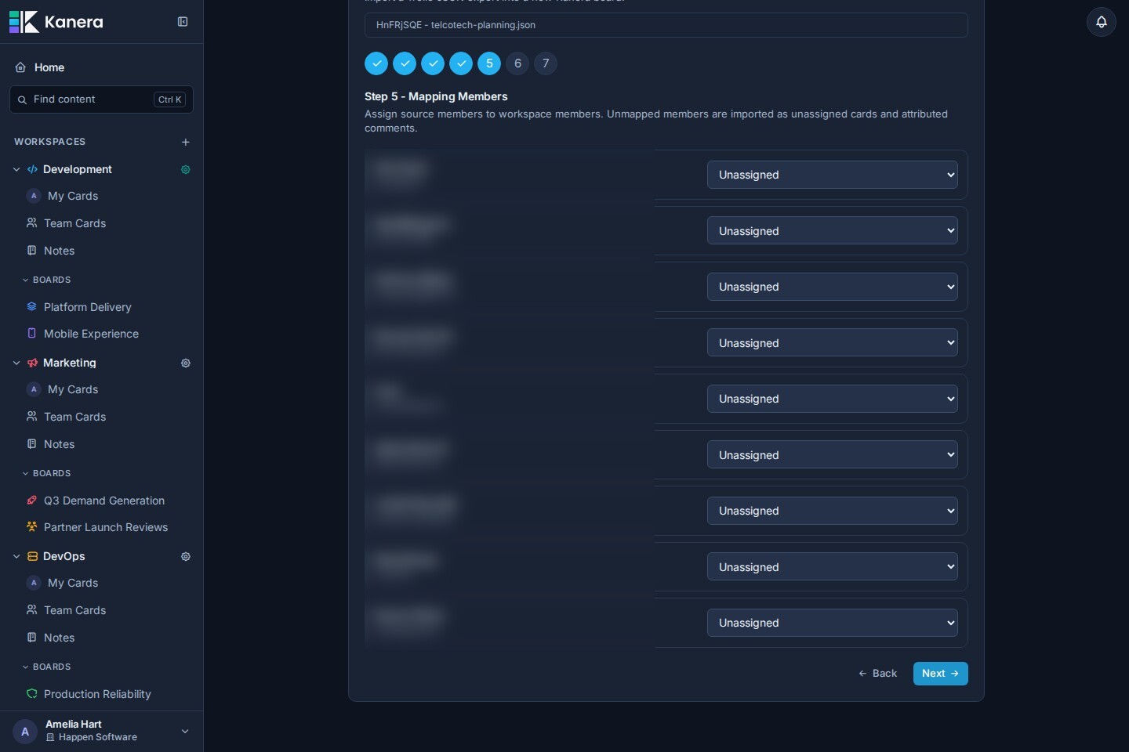Jump to wizard step 7
1129x752 pixels.
point(546,63)
